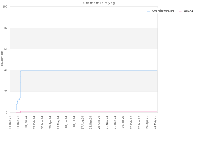
Task: Click the x-axis date 01.Dec.23
Action: pos(10,122)
